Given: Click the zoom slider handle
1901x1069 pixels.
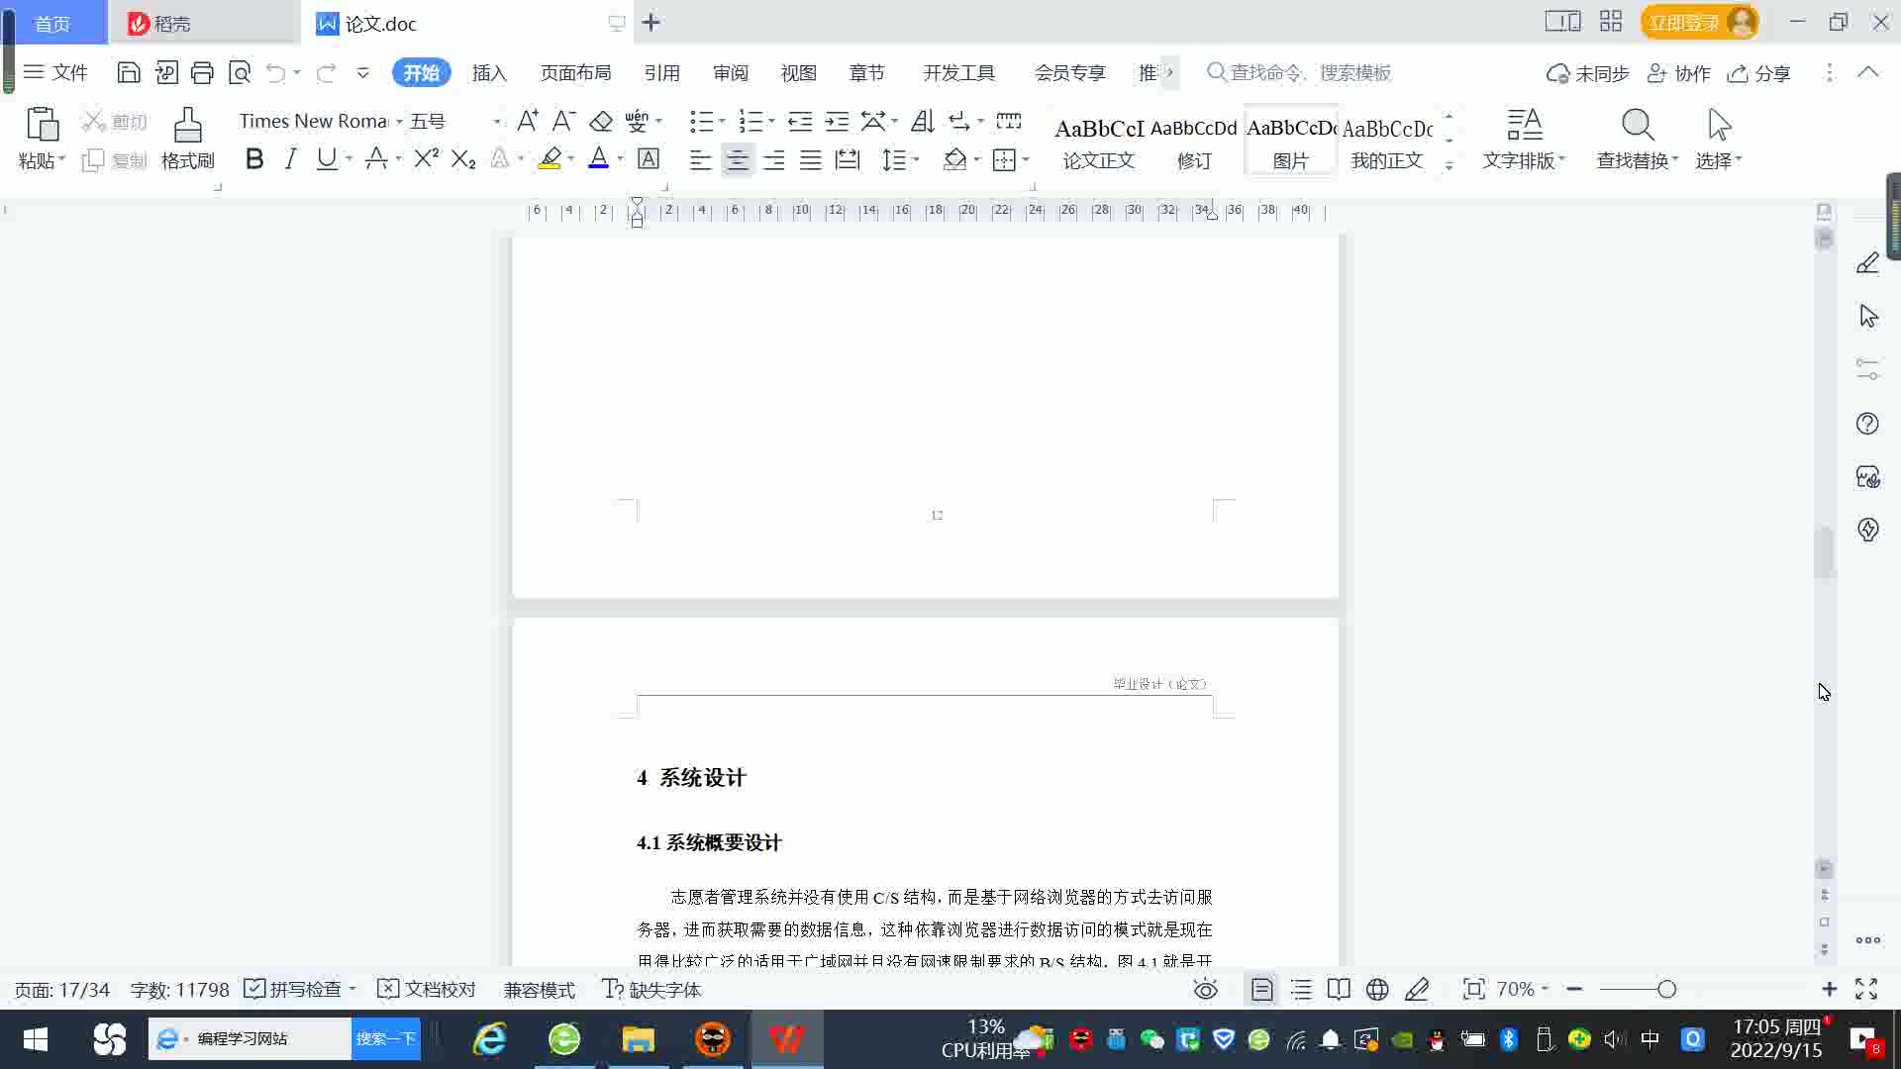Looking at the screenshot, I should click(1666, 989).
